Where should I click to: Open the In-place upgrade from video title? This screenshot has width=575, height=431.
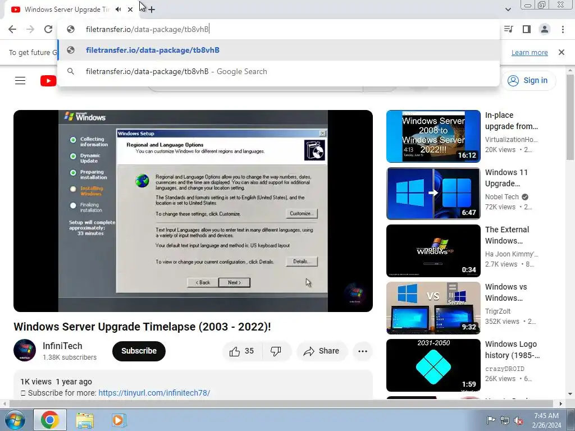pyautogui.click(x=512, y=121)
